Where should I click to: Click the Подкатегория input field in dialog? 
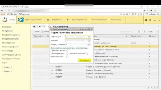tap(76, 37)
